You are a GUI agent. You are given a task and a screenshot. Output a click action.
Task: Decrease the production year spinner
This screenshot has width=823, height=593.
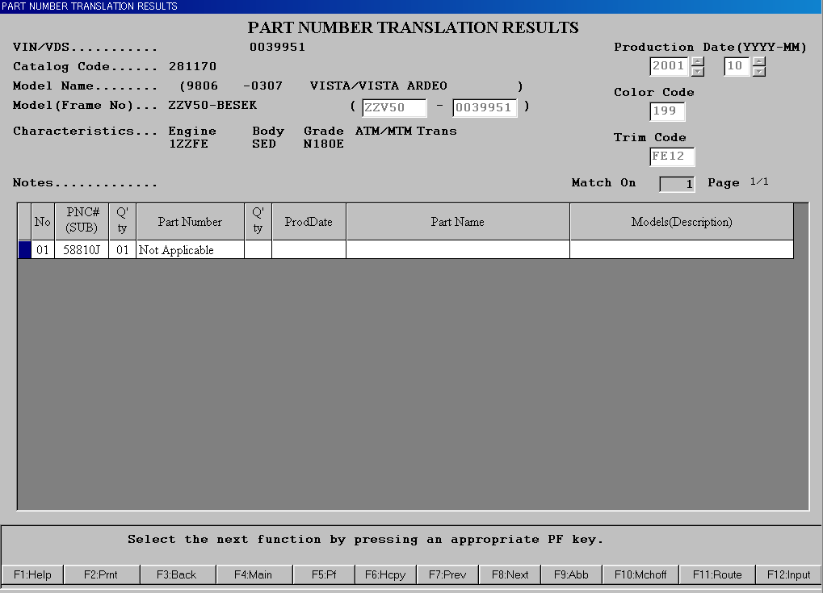pyautogui.click(x=698, y=72)
